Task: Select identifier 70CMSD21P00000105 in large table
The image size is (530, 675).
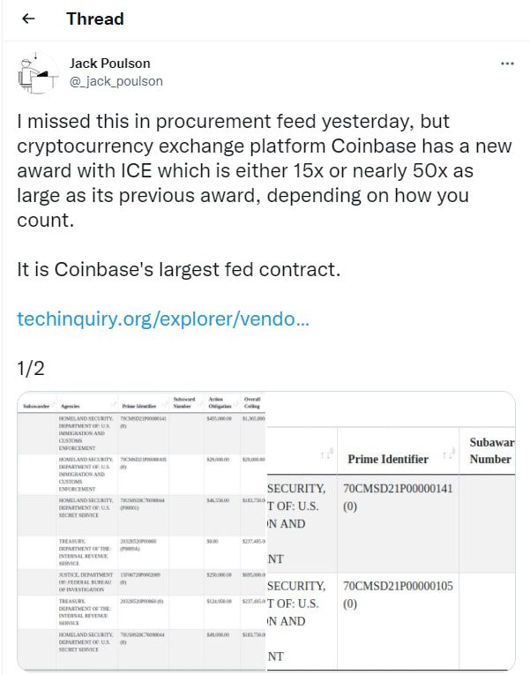Action: click(398, 586)
